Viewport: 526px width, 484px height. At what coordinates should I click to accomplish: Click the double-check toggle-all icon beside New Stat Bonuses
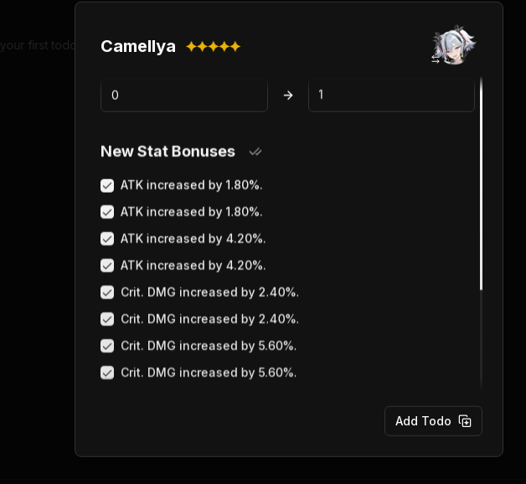[255, 152]
